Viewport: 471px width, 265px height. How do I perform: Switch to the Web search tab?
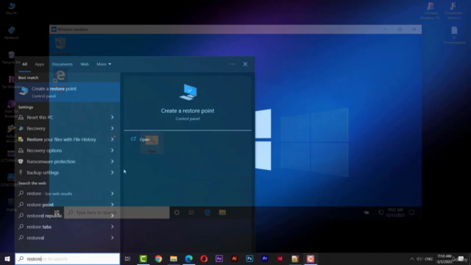coord(85,64)
